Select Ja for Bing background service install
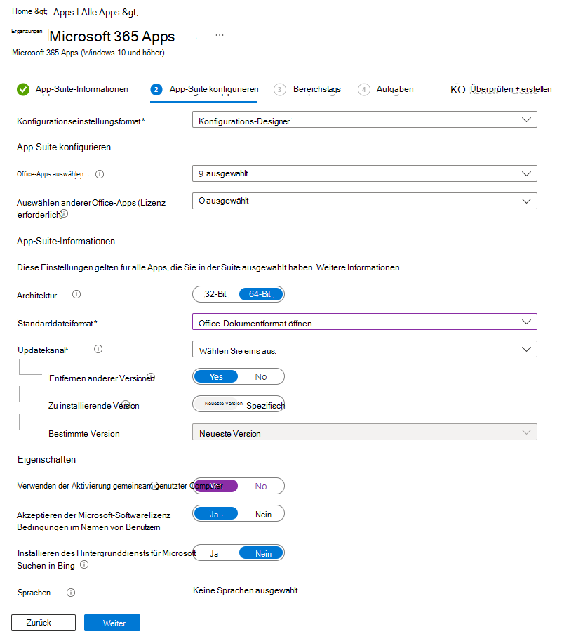Screen dimensions: 583x641 [x=214, y=554]
